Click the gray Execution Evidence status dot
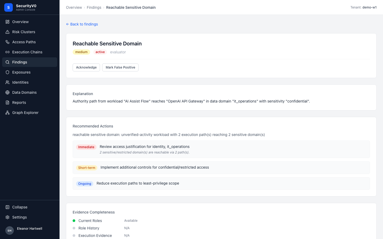Image resolution: width=383 pixels, height=239 pixels. coord(74,236)
